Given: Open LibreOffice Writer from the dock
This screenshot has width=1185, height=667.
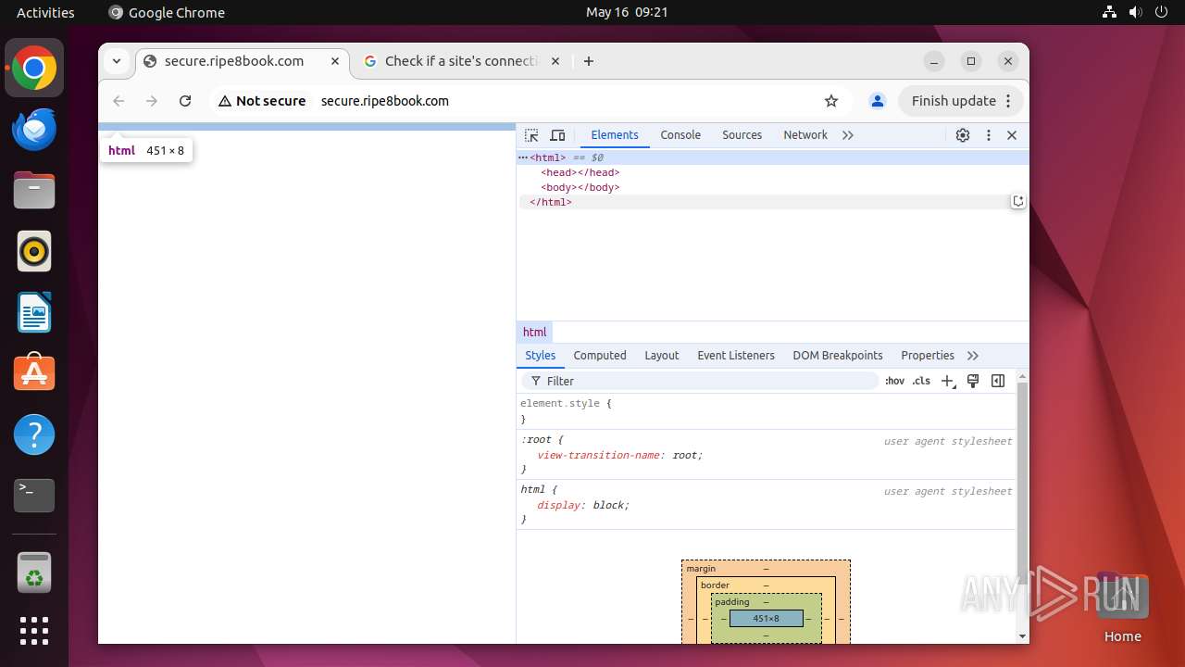Looking at the screenshot, I should [x=34, y=313].
